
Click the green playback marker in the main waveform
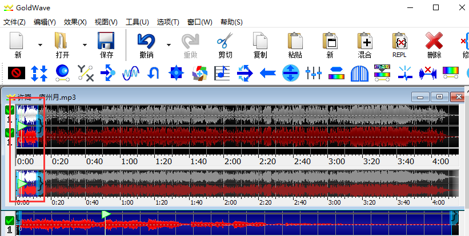click(22, 126)
